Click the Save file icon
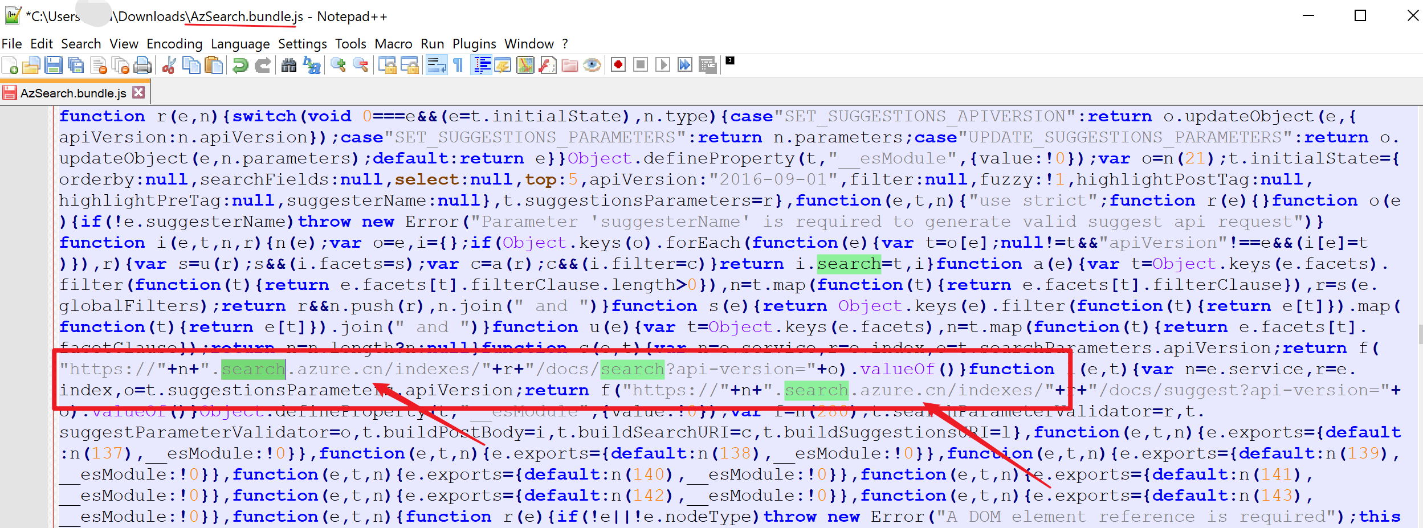 54,66
